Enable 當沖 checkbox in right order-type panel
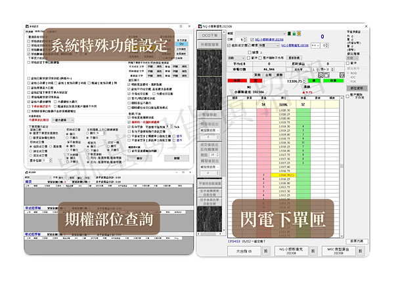This screenshot has height=282, width=394. [x=348, y=63]
